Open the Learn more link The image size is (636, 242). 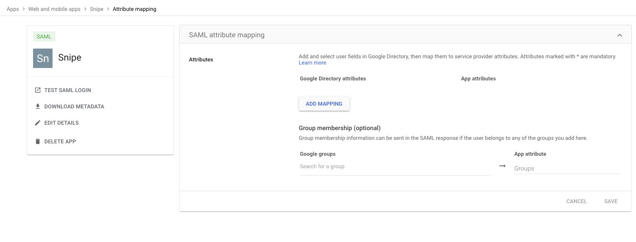click(313, 63)
